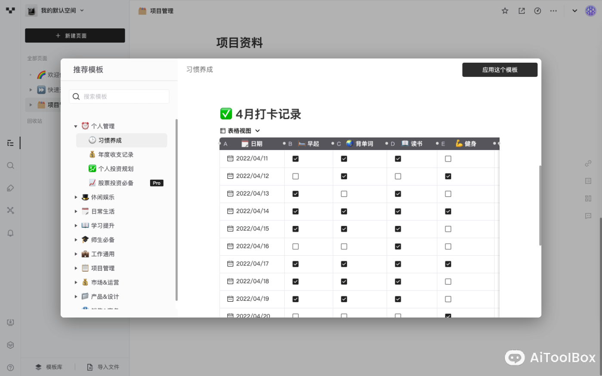Collapse the 个人管理 template category

[x=76, y=126]
